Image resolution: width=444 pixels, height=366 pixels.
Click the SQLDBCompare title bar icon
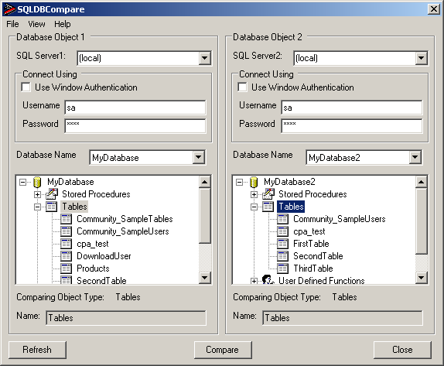pos(9,9)
